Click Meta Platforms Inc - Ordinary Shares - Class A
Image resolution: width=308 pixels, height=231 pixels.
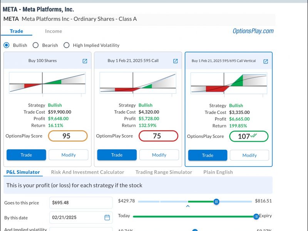79,19
